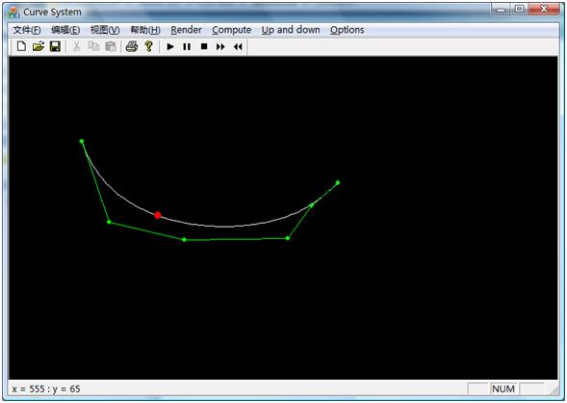Start animation with the Play button
567x403 pixels.
pos(170,46)
